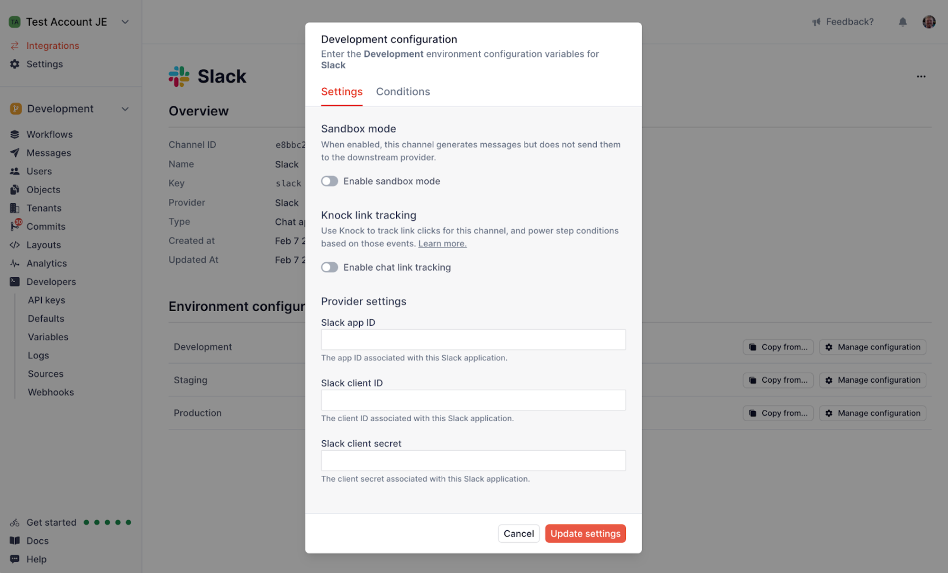948x573 pixels.
Task: Select the Messages sidebar icon
Action: (15, 153)
